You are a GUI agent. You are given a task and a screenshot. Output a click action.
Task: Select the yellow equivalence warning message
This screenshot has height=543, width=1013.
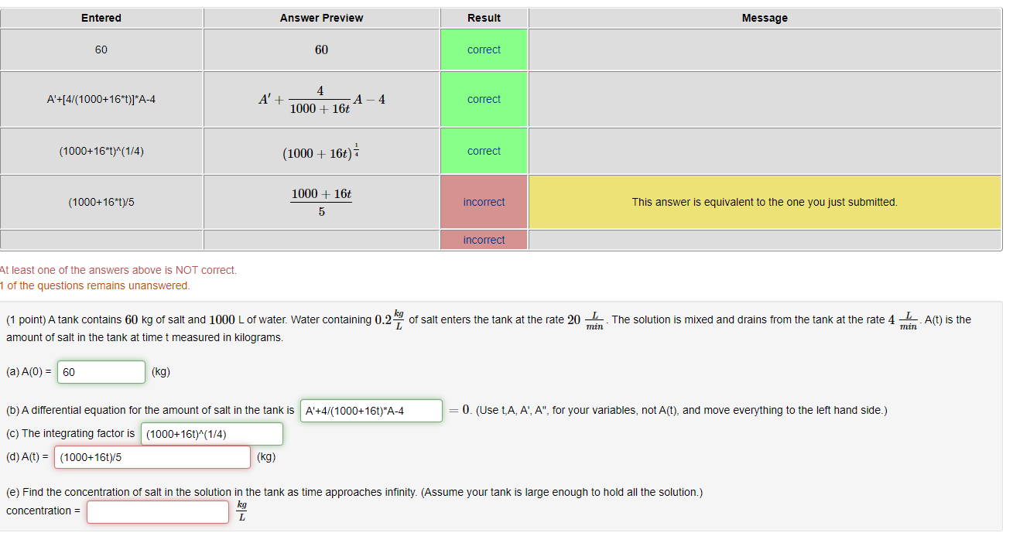(764, 202)
